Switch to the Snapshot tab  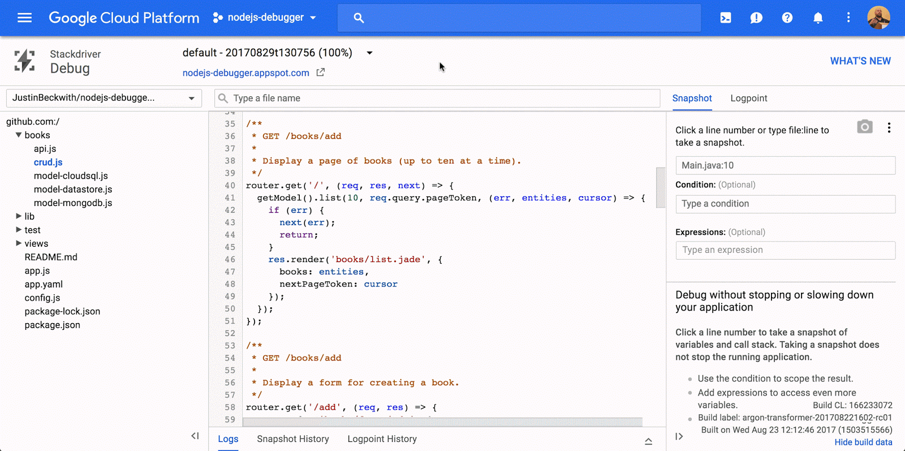(692, 98)
